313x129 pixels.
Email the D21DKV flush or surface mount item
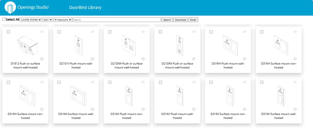(x=194, y=59)
